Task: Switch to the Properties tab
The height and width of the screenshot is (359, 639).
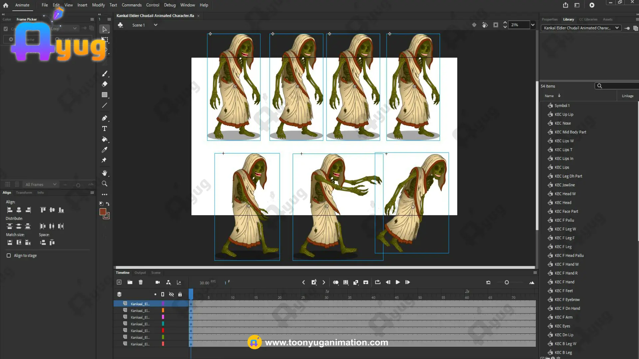Action: coord(549,19)
